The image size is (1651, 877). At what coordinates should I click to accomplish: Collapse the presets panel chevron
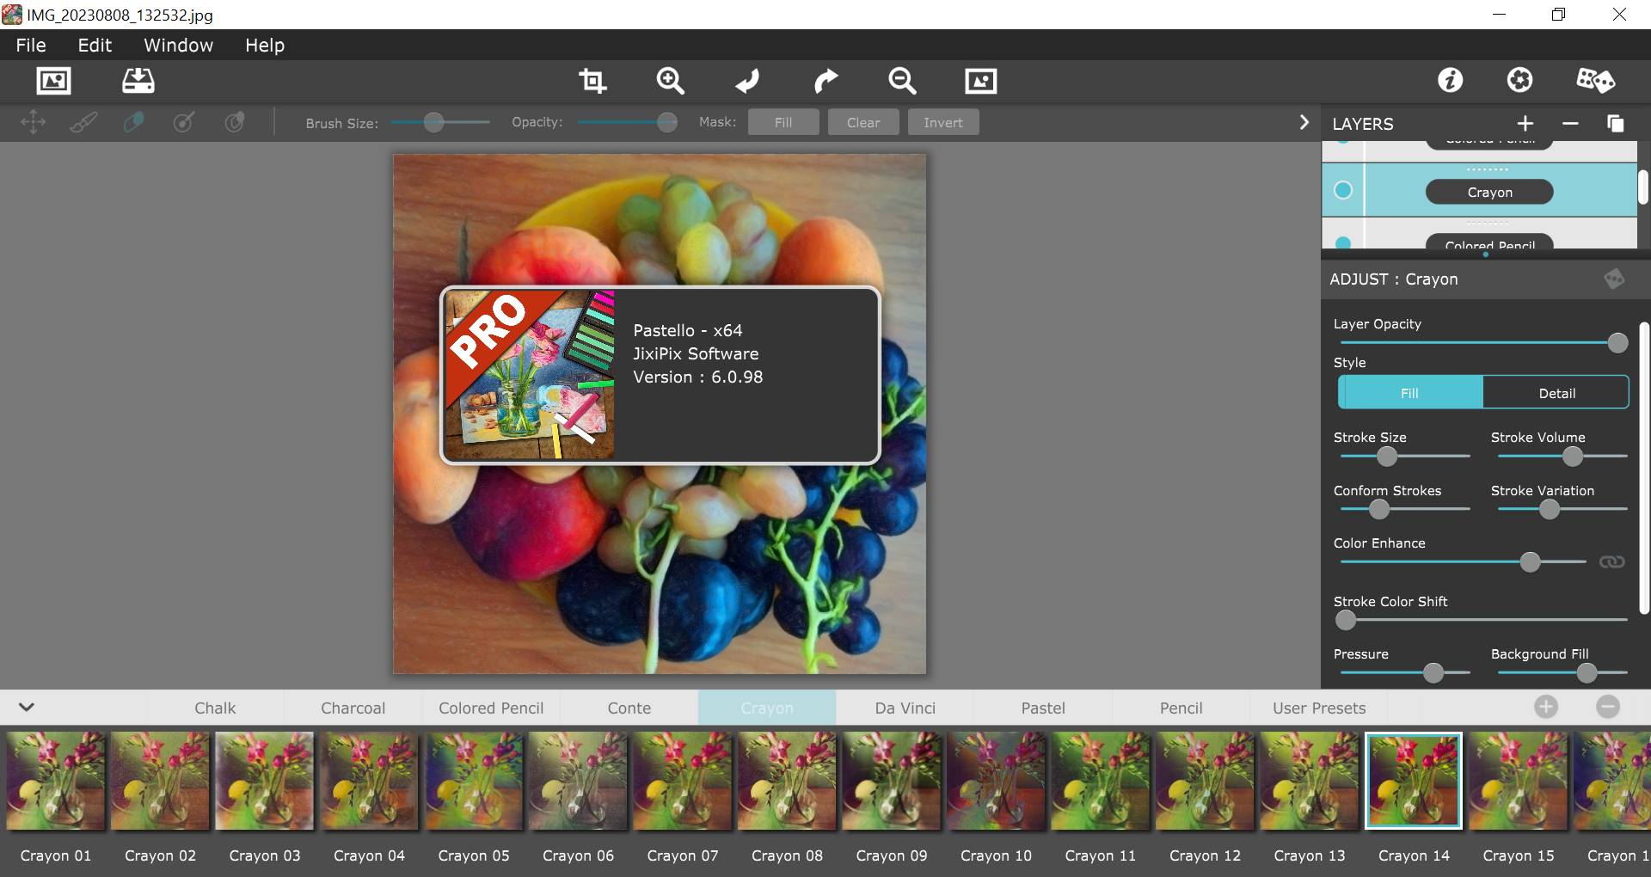(27, 707)
